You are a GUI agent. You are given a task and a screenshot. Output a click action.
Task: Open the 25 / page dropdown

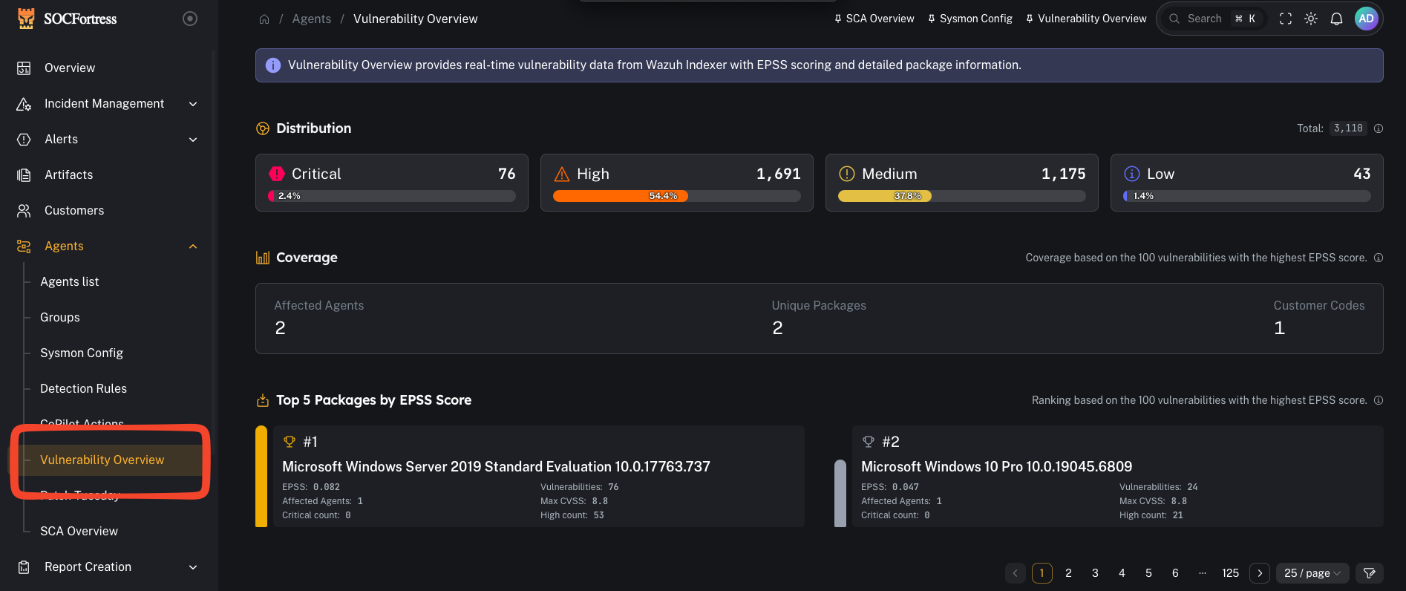pos(1312,573)
